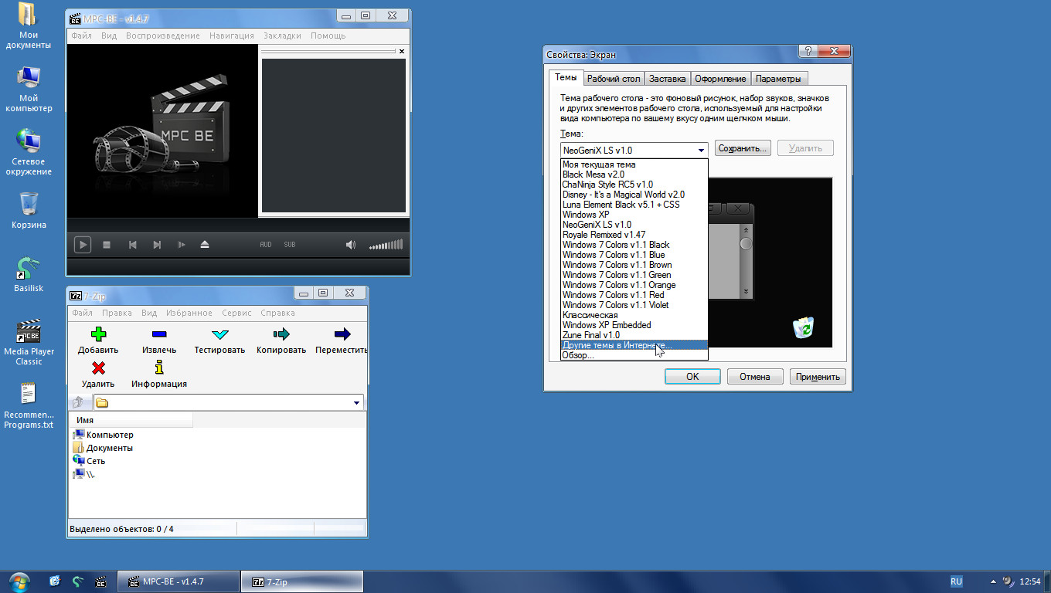This screenshot has width=1051, height=593.
Task: Expand the 7-Zip path address dropdown
Action: pos(356,402)
